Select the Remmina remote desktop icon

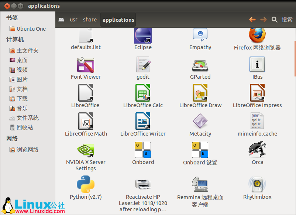[200, 184]
